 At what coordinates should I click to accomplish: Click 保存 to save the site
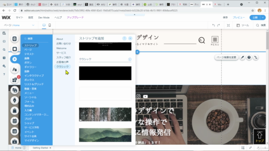[x=225, y=18]
